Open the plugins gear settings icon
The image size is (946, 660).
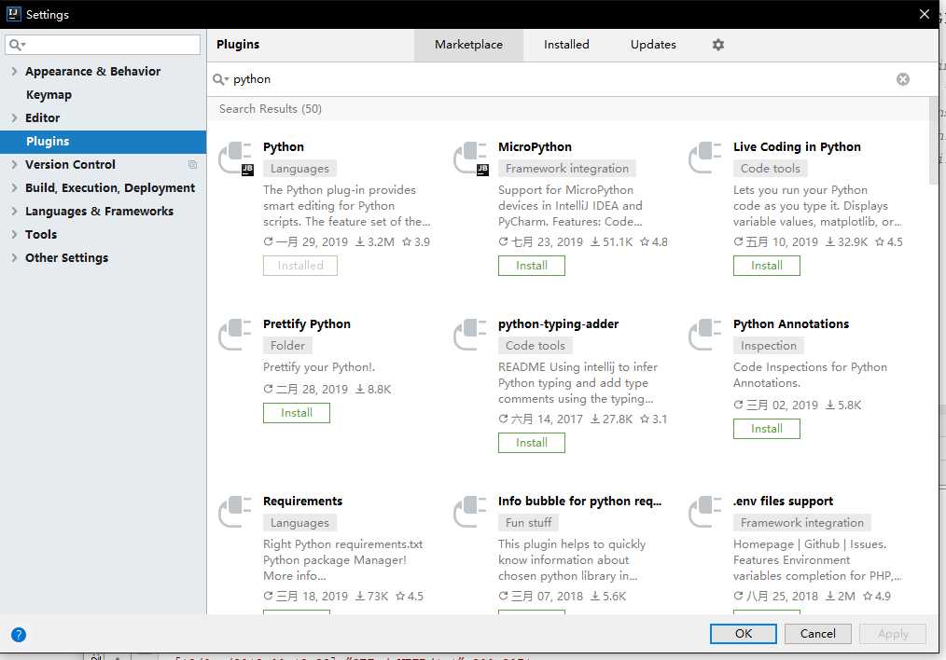coord(718,45)
